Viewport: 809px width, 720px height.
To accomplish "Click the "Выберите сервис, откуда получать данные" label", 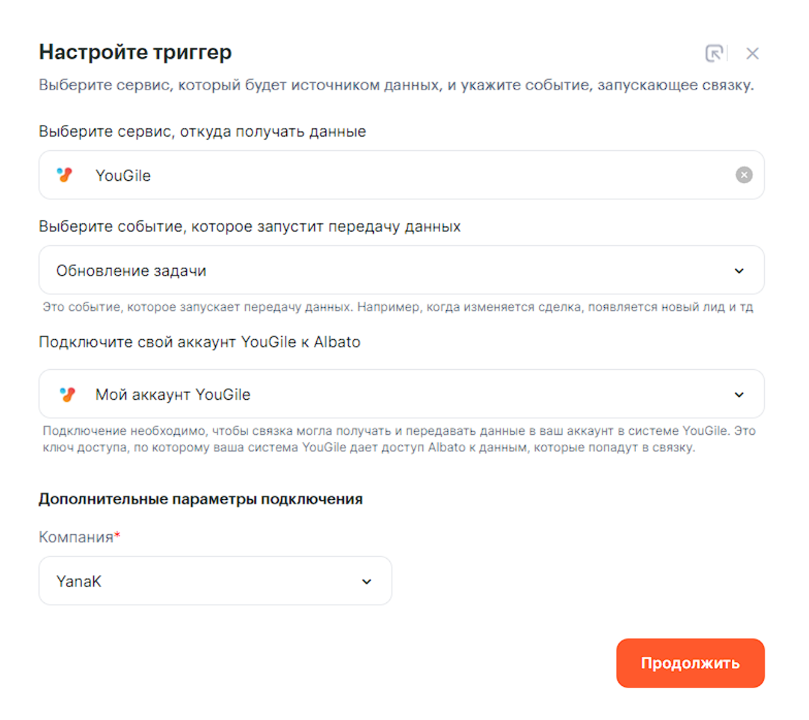I will 202,131.
